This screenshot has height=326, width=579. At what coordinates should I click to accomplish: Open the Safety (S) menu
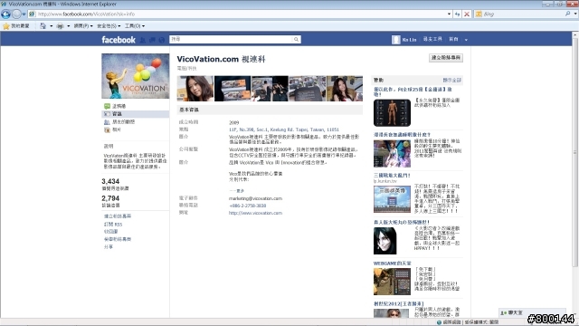point(109,26)
